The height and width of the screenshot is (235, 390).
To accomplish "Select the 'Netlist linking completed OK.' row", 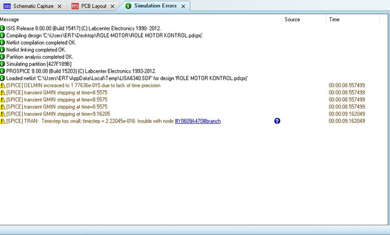I will click(x=36, y=49).
